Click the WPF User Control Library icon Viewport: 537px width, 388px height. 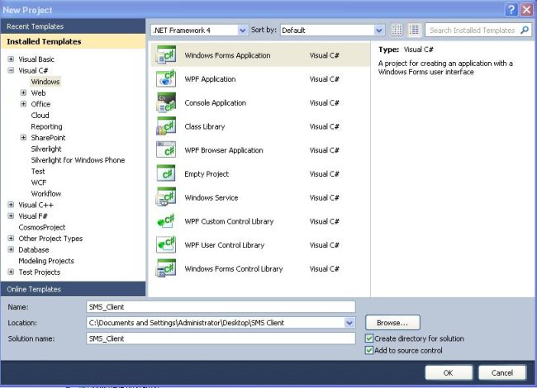coord(166,244)
